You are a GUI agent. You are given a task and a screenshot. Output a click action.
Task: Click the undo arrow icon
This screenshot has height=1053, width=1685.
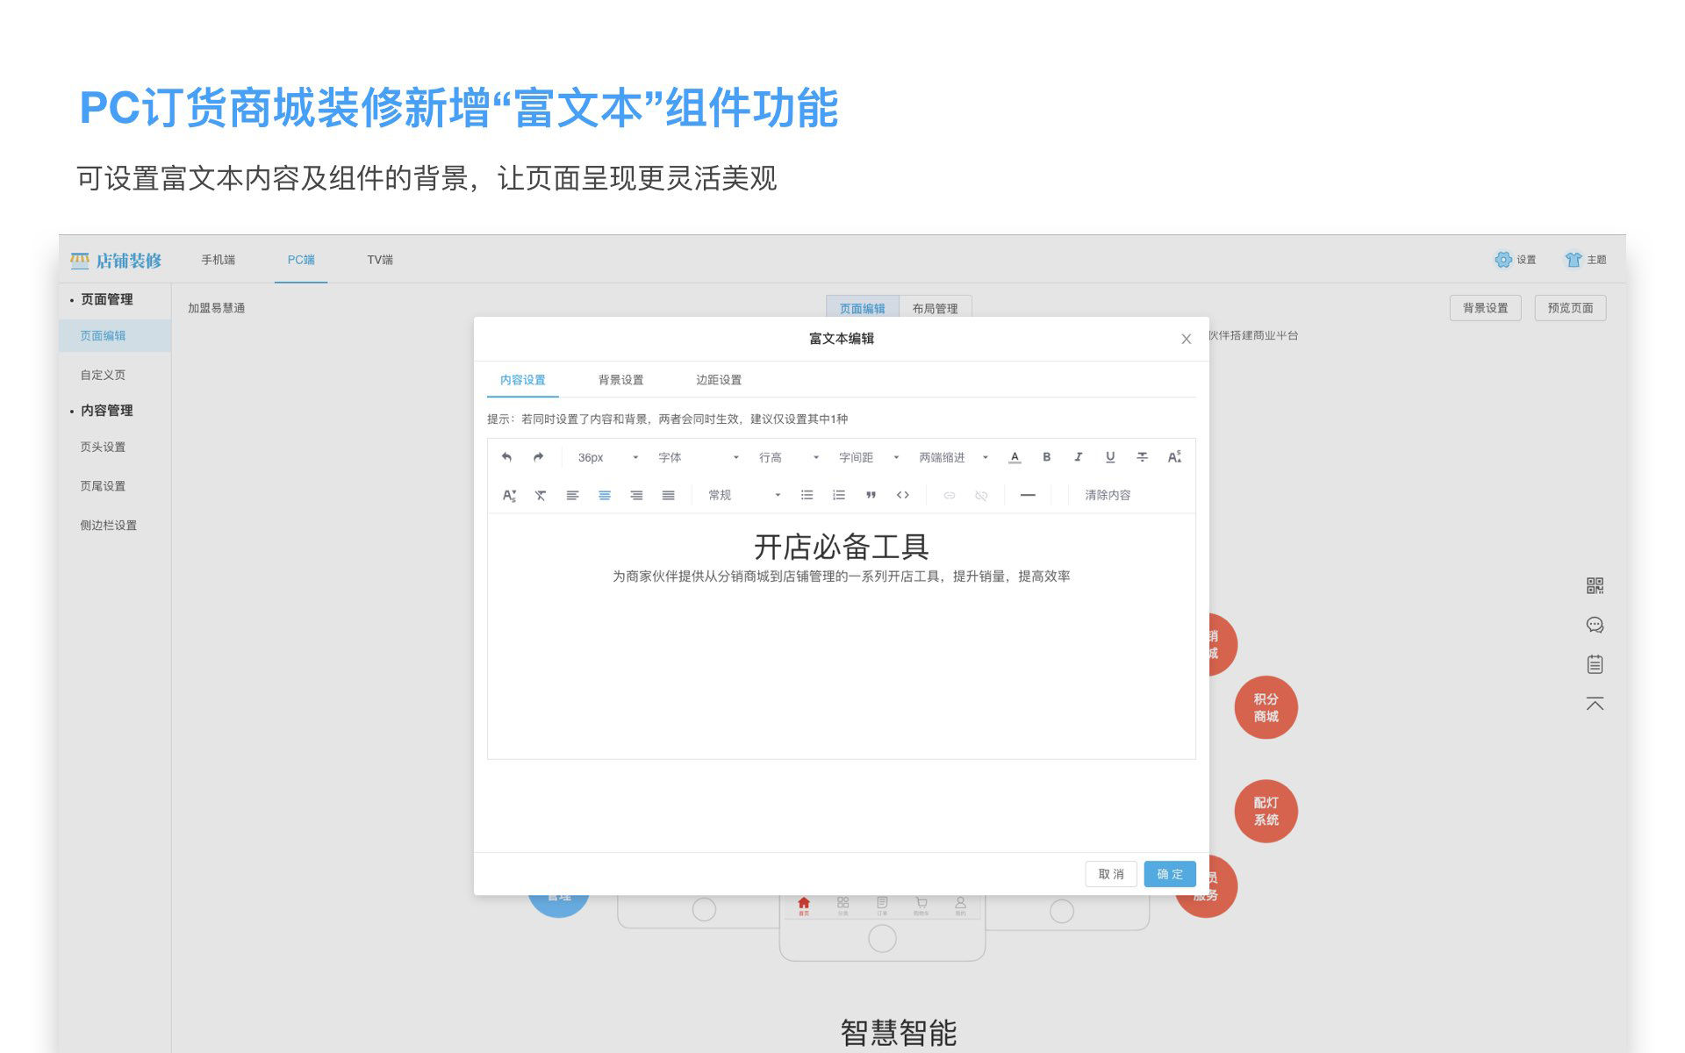tap(506, 457)
